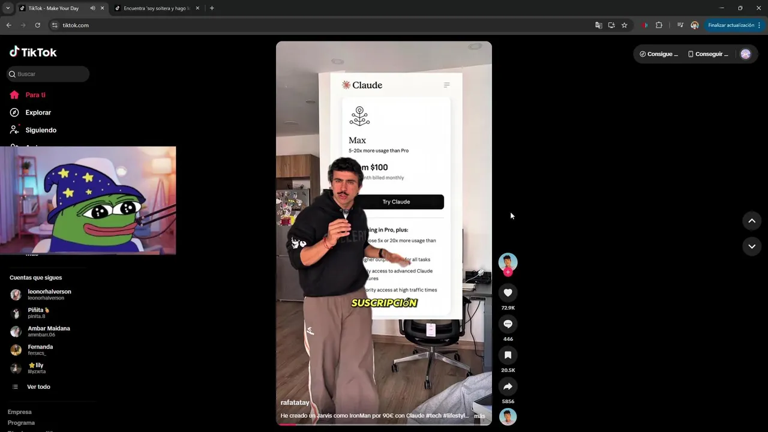Image resolution: width=768 pixels, height=432 pixels.
Task: Go to the previous video with up chevron
Action: (751, 221)
